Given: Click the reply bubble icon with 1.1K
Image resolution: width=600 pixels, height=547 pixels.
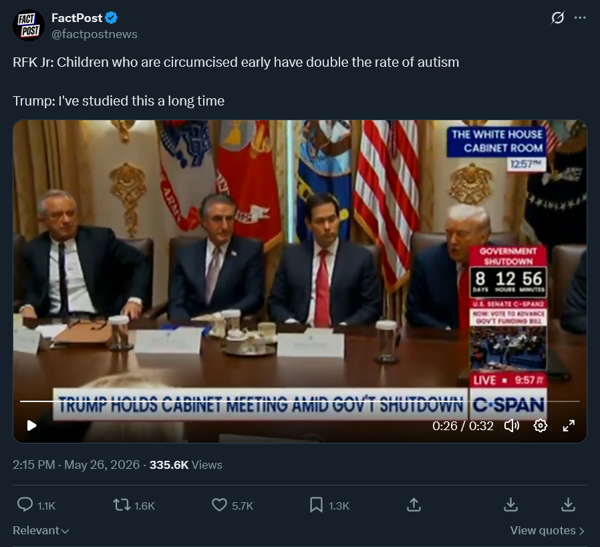Looking at the screenshot, I should pos(25,505).
